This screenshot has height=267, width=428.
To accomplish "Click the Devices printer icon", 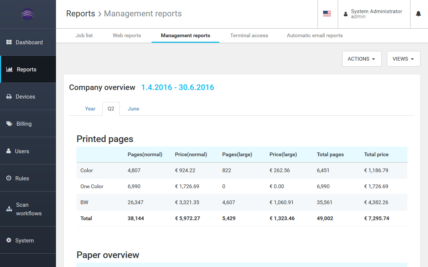I will tap(9, 97).
